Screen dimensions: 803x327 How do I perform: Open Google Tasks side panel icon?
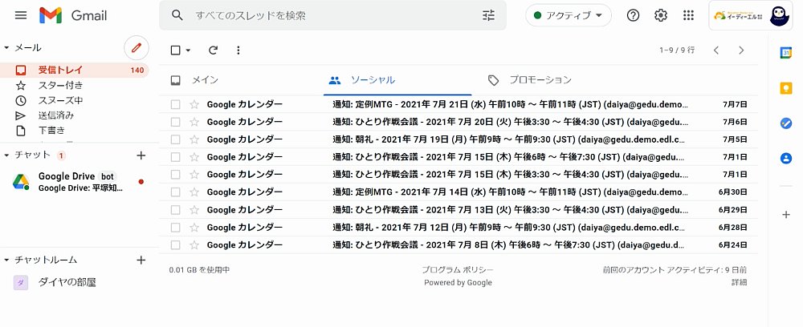tap(785, 123)
